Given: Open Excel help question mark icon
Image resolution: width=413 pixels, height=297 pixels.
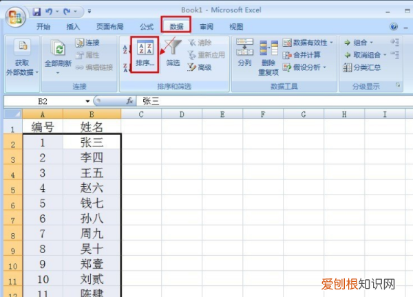Looking at the screenshot, I should pyautogui.click(x=394, y=27).
